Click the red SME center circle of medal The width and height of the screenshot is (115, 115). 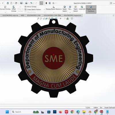(54, 58)
